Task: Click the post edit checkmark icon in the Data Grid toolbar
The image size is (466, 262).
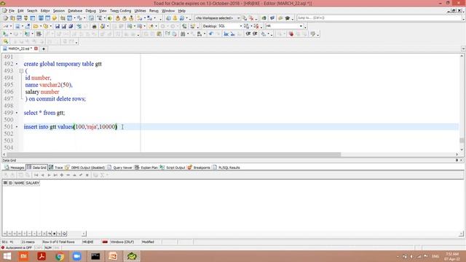Action: (81, 175)
